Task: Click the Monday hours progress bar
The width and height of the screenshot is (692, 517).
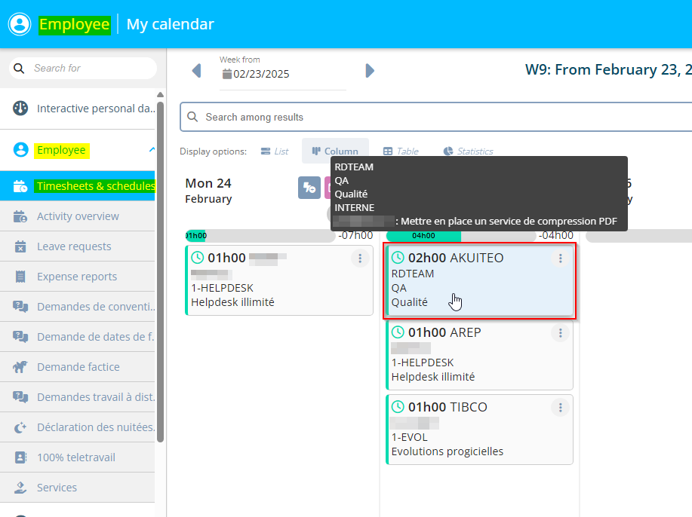Action: click(260, 236)
